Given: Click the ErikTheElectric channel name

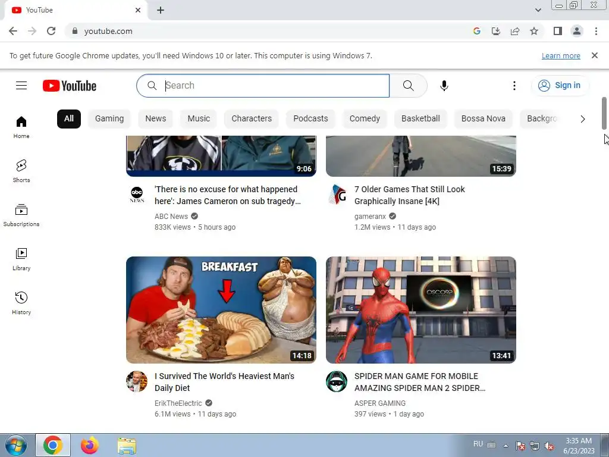Looking at the screenshot, I should click(178, 403).
